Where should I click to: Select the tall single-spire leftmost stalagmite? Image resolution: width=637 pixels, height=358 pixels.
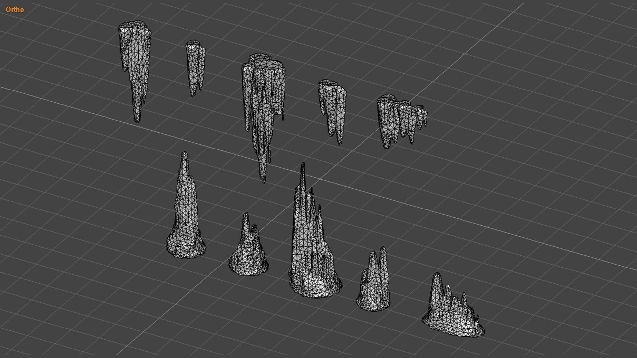point(185,212)
